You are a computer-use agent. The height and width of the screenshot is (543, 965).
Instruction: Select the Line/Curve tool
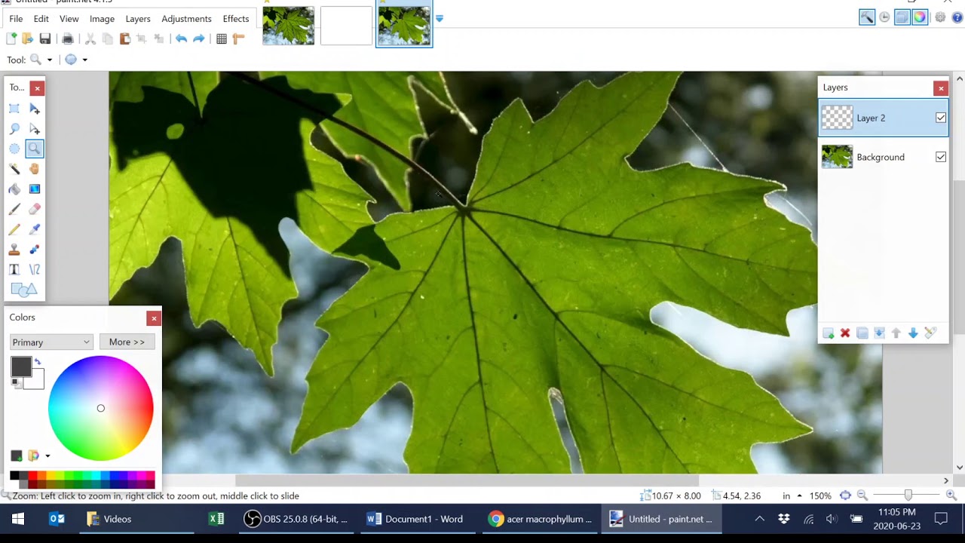[x=34, y=269]
